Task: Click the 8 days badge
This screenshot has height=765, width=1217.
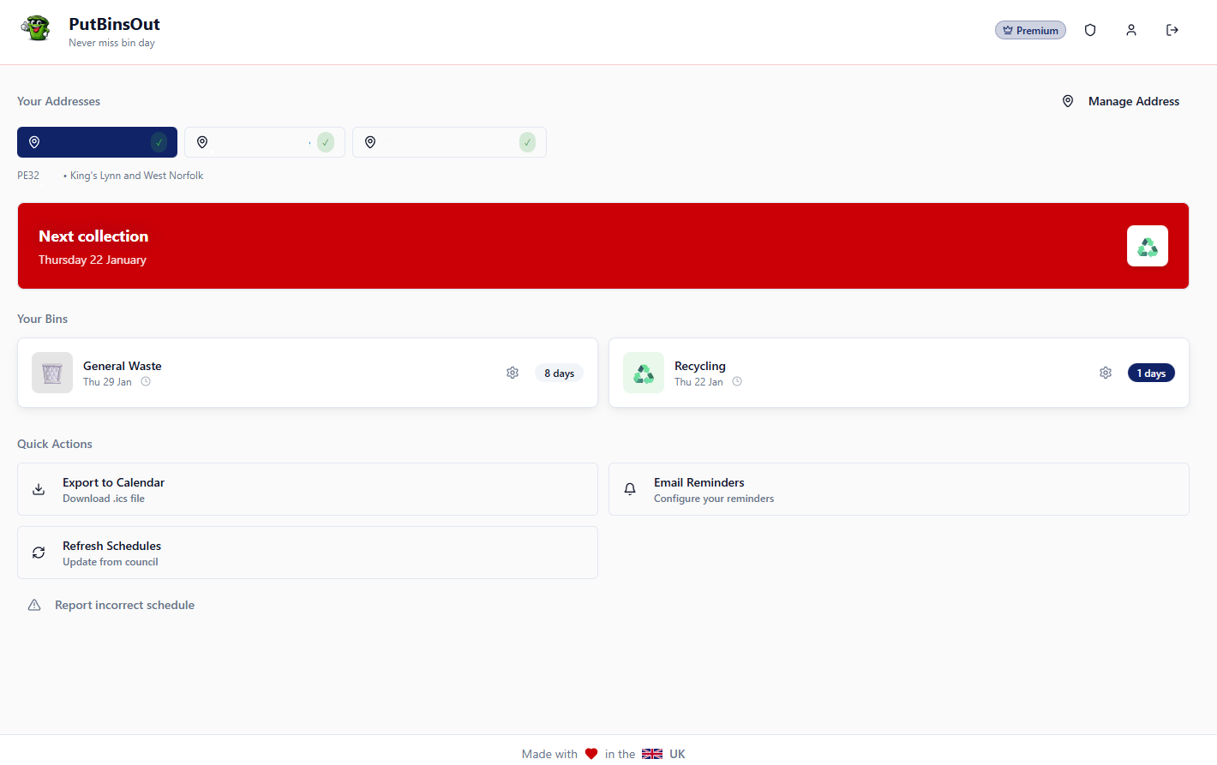Action: point(559,373)
